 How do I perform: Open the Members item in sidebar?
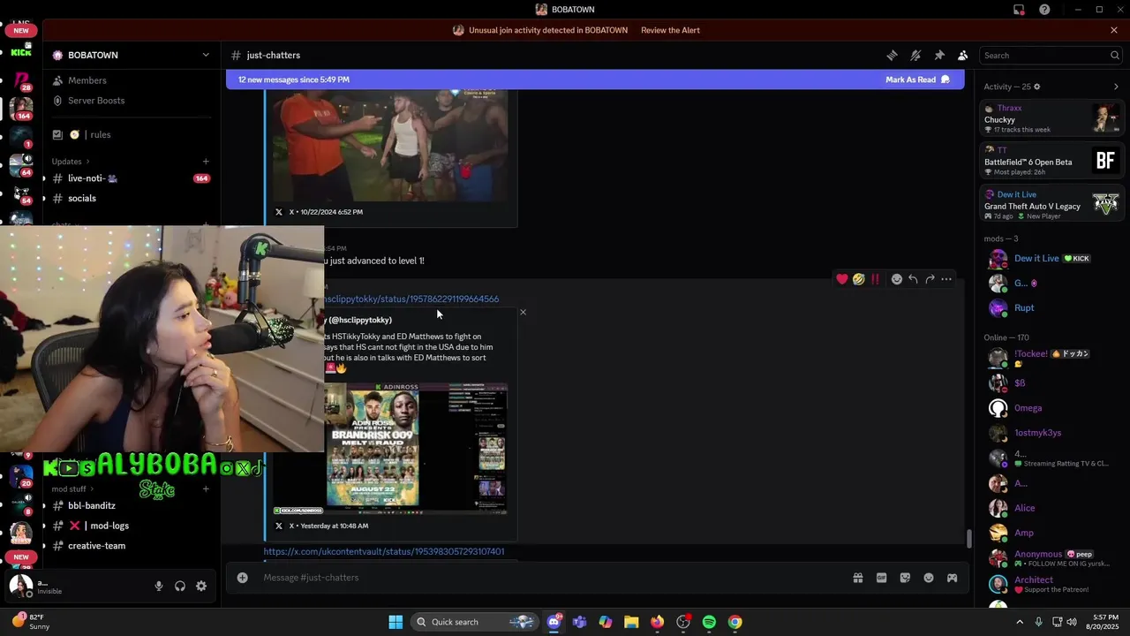click(x=132, y=80)
